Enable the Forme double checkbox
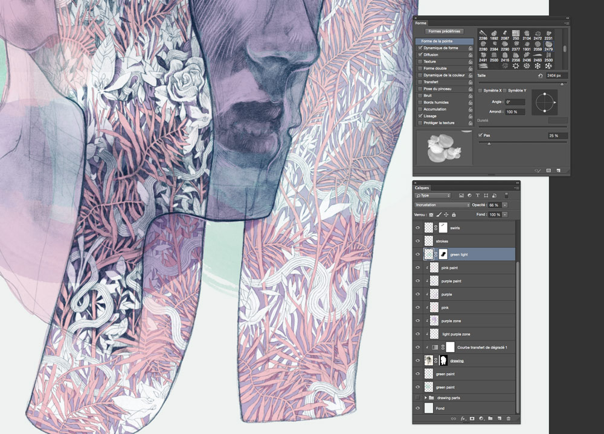The height and width of the screenshot is (434, 604). click(x=420, y=69)
